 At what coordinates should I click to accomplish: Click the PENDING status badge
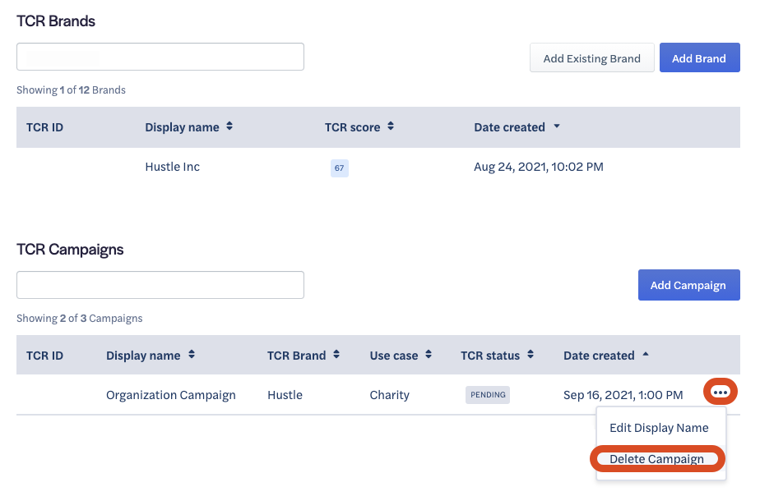488,395
